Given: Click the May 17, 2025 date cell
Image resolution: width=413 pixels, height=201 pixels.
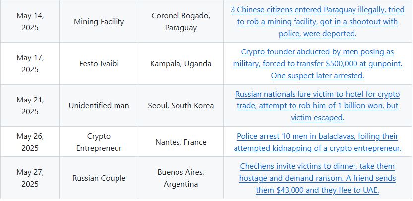Looking at the screenshot, I should pos(30,64).
